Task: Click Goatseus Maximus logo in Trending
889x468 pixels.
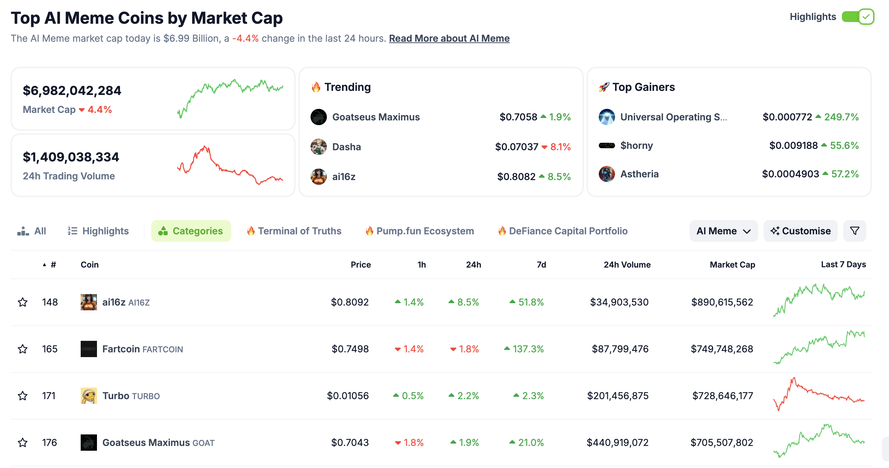Action: 318,117
